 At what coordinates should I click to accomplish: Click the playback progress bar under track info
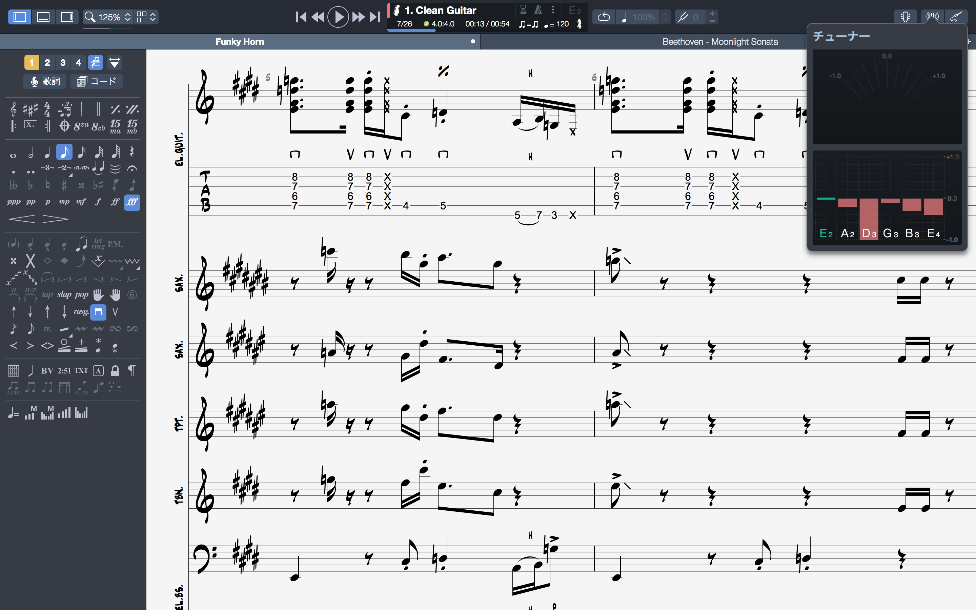point(487,30)
